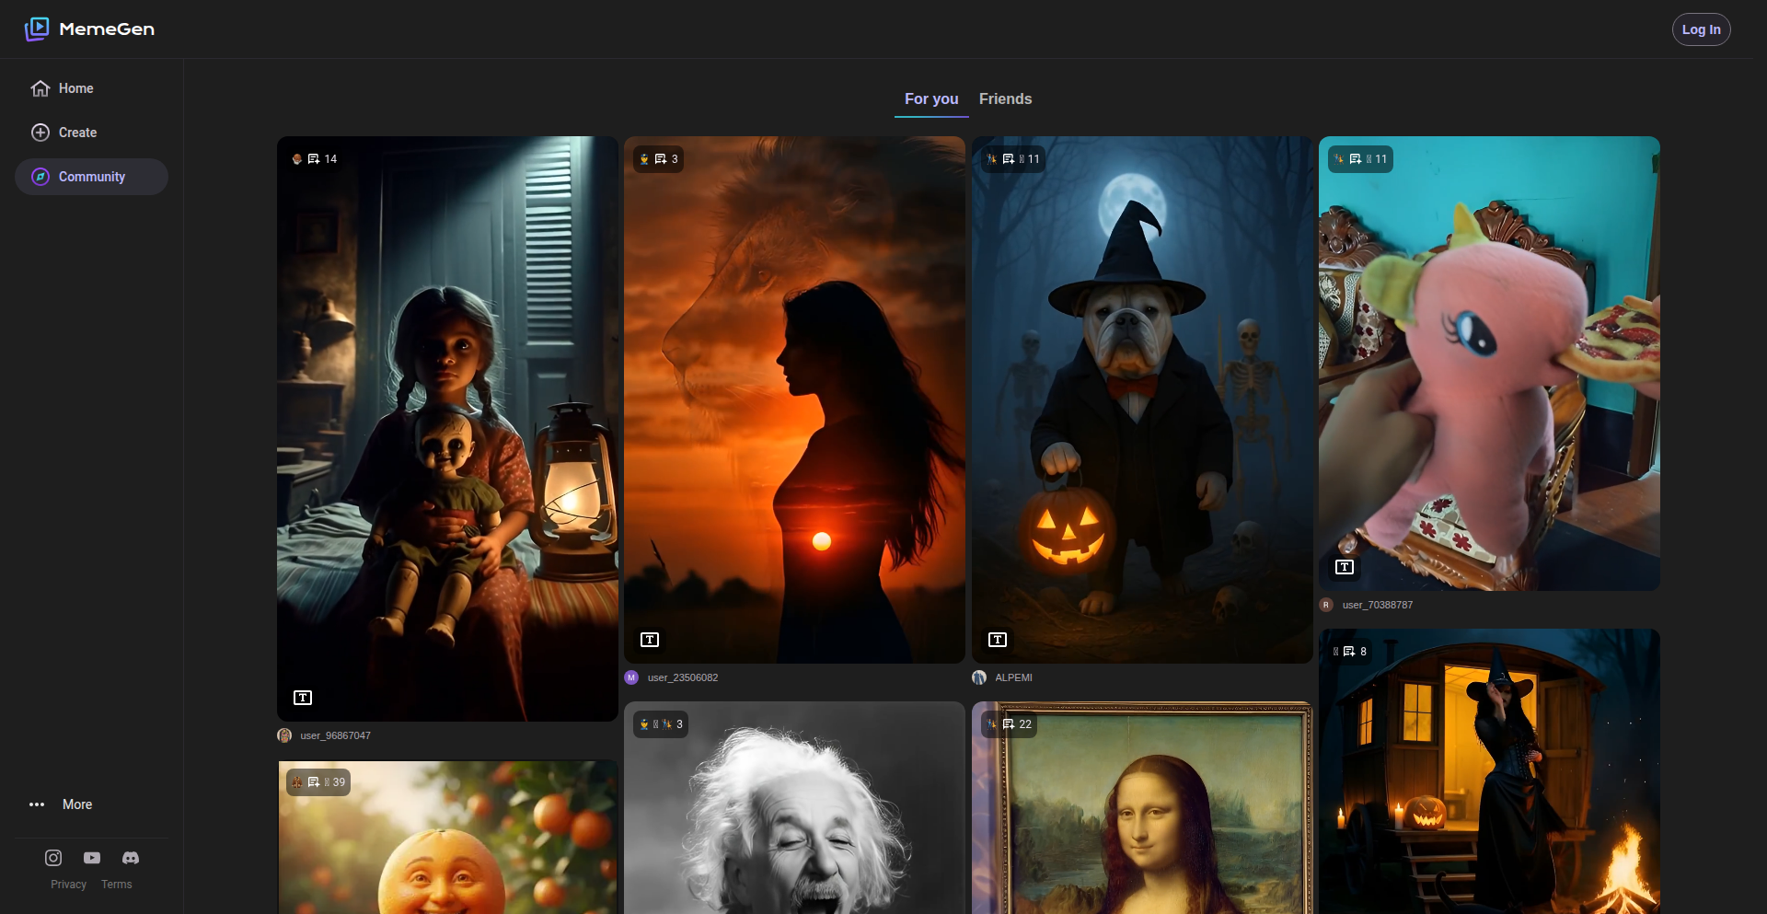Switch to the Friends tab
Viewport: 1767px width, 914px height.
click(1005, 98)
